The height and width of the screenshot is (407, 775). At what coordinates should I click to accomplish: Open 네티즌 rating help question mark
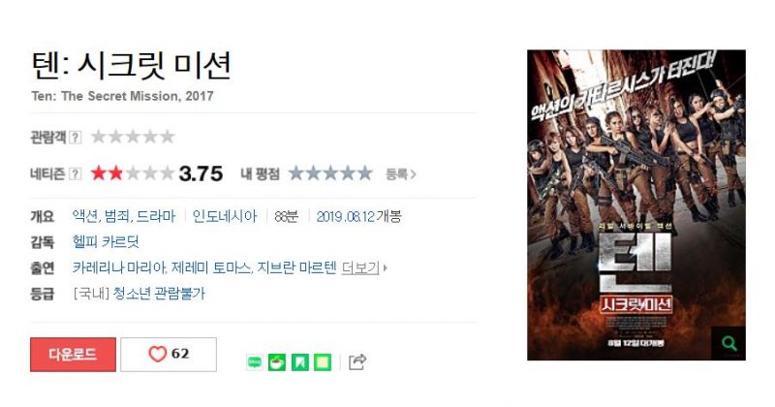(x=76, y=173)
